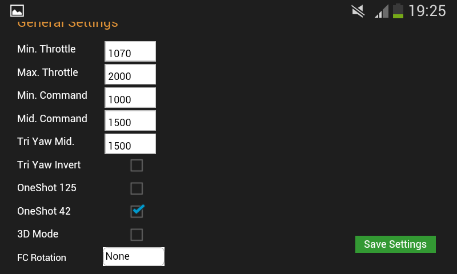Click the Tri Yaw Mid. field
The height and width of the screenshot is (274, 457).
point(130,143)
